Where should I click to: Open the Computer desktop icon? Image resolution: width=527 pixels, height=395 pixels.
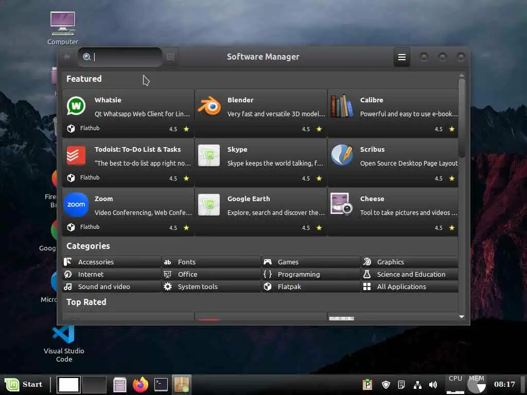coord(63,28)
